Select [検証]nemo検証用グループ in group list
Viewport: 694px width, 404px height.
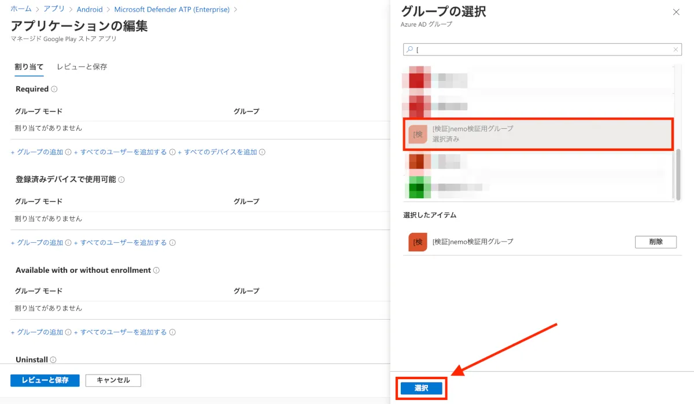pyautogui.click(x=538, y=134)
